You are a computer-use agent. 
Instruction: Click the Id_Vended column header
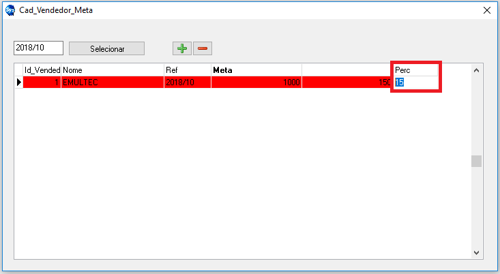point(42,70)
